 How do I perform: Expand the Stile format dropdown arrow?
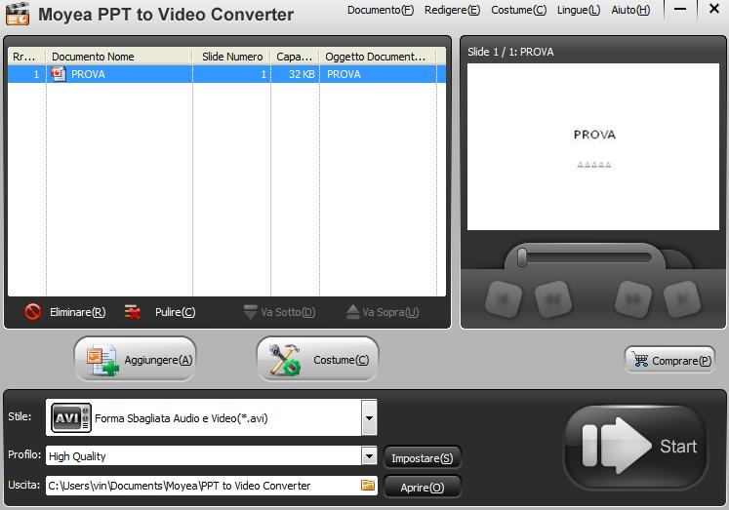369,417
